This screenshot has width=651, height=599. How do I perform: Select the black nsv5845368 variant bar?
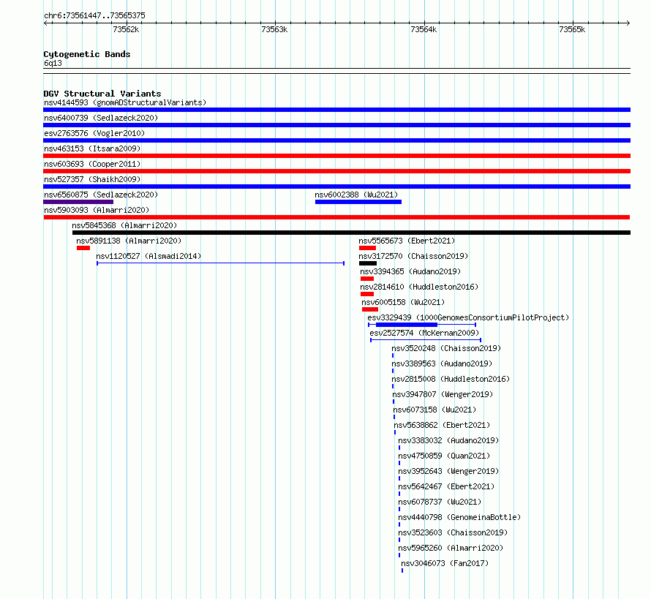[x=351, y=233]
